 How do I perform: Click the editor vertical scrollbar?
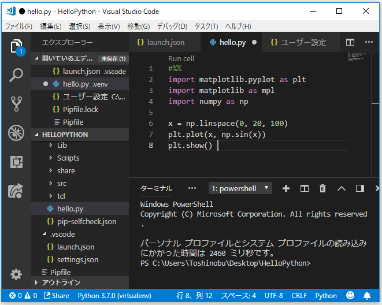pos(375,114)
